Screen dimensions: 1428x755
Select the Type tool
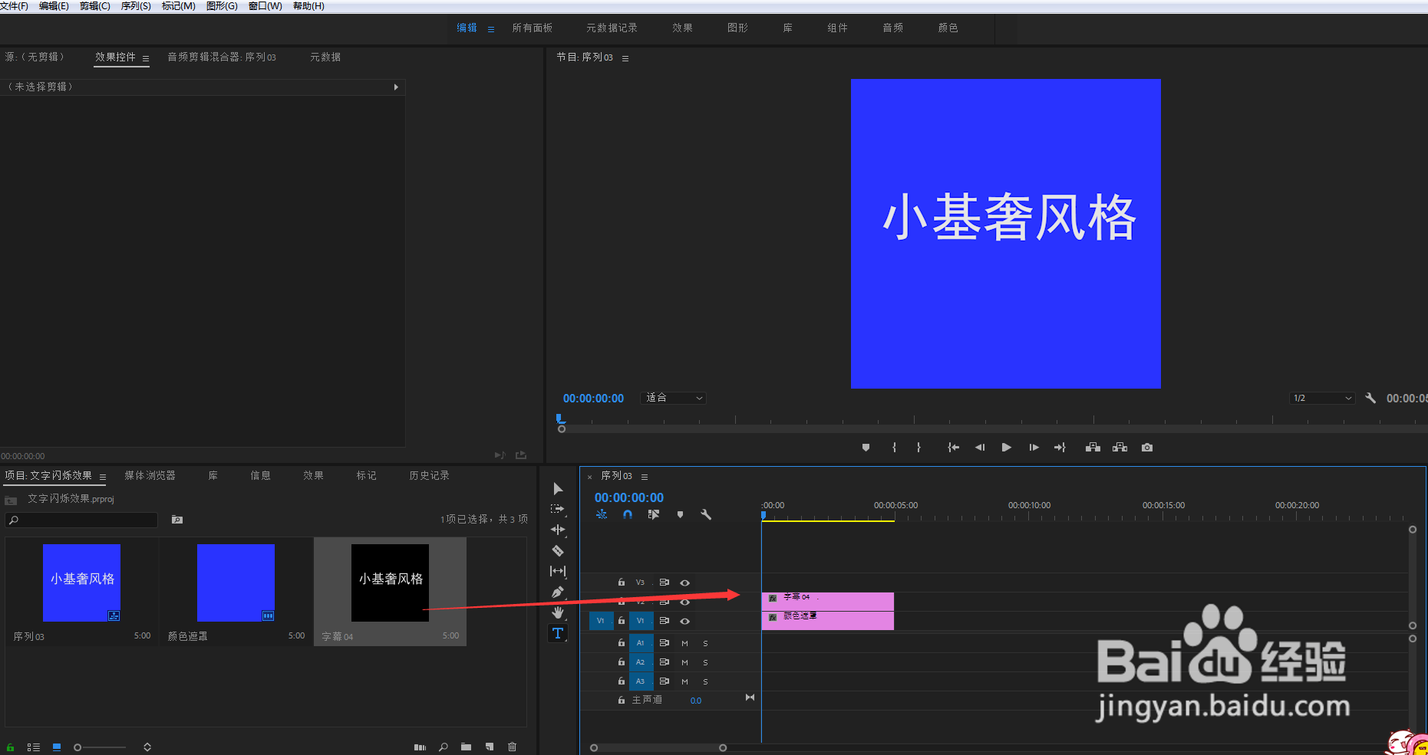pos(558,633)
